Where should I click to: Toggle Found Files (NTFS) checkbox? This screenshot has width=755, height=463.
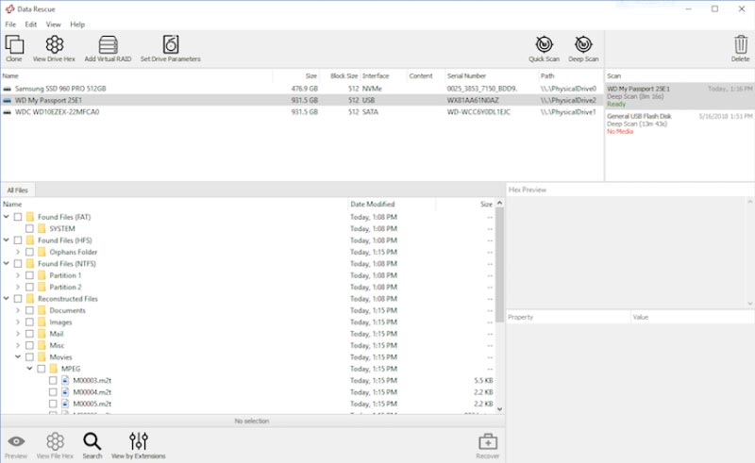click(x=18, y=264)
